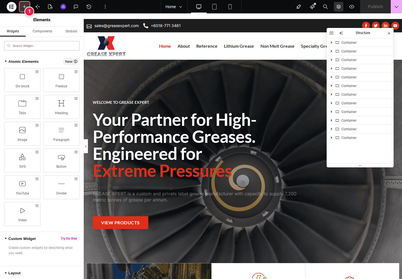Switch to the Globals tab

point(71,31)
